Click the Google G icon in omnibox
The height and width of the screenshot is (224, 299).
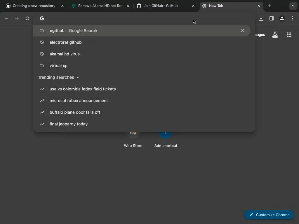point(42,18)
